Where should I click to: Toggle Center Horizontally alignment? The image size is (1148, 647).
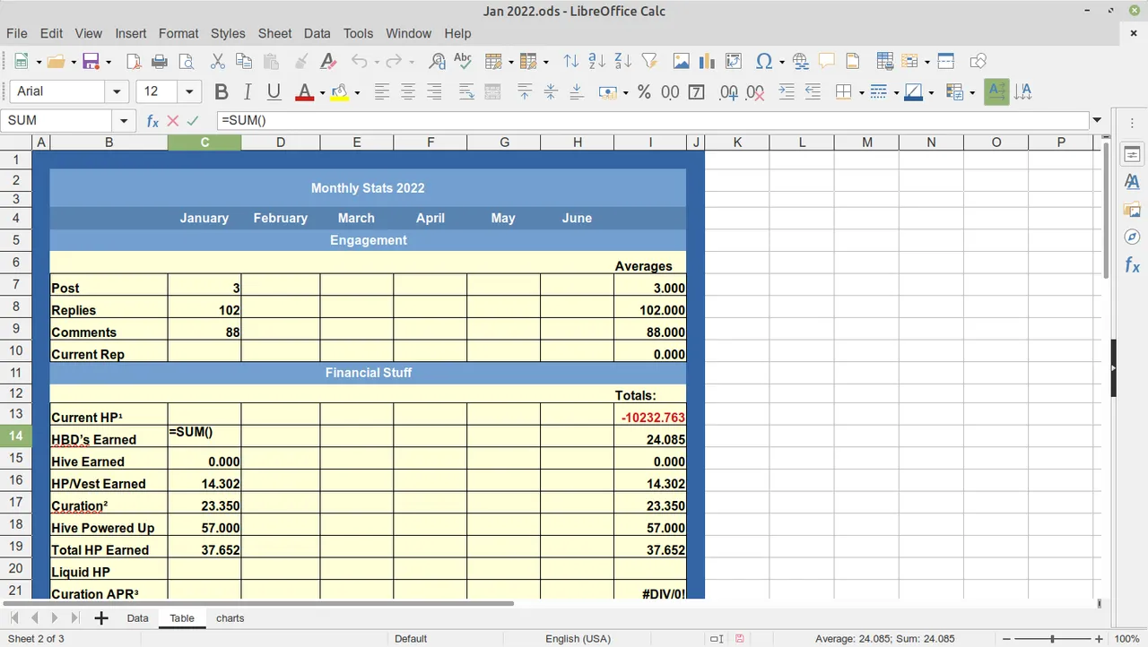408,91
